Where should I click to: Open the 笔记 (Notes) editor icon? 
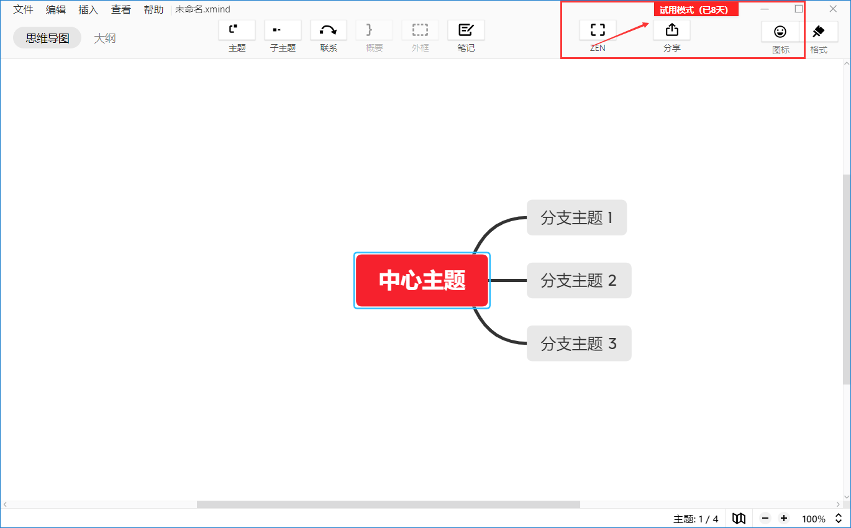click(x=466, y=29)
